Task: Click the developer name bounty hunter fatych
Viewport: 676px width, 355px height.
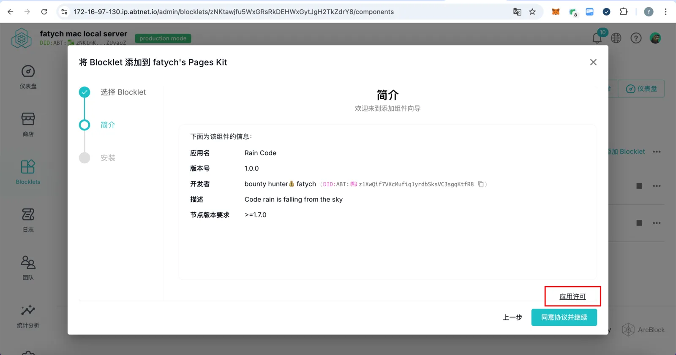Action: pyautogui.click(x=280, y=184)
